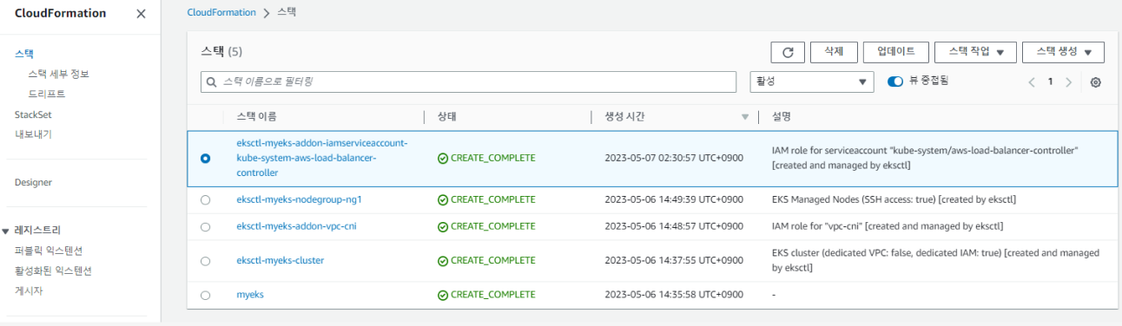
Task: Click timestamp 2023-05-06 14:37:55 UTC+0900
Action: tap(674, 261)
